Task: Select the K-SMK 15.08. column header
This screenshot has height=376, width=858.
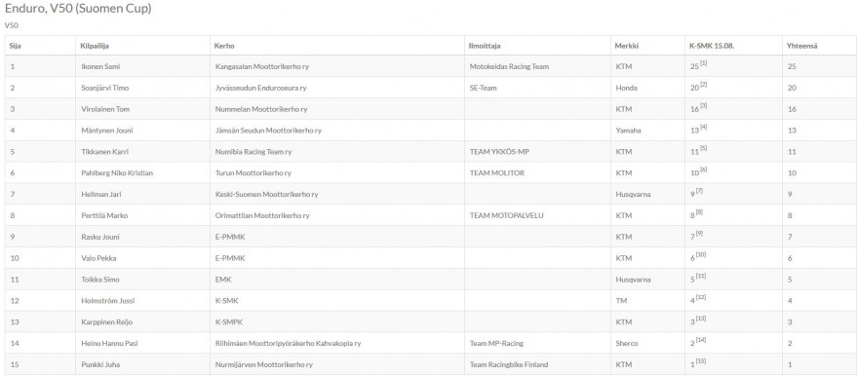Action: tap(712, 46)
